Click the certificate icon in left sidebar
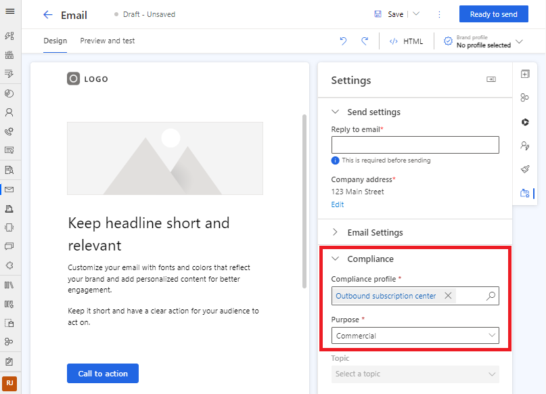This screenshot has height=394, width=546. tap(9, 150)
